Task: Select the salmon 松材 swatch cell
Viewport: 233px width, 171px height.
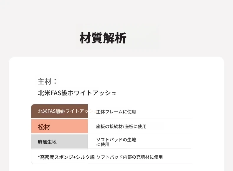Action: click(x=60, y=126)
